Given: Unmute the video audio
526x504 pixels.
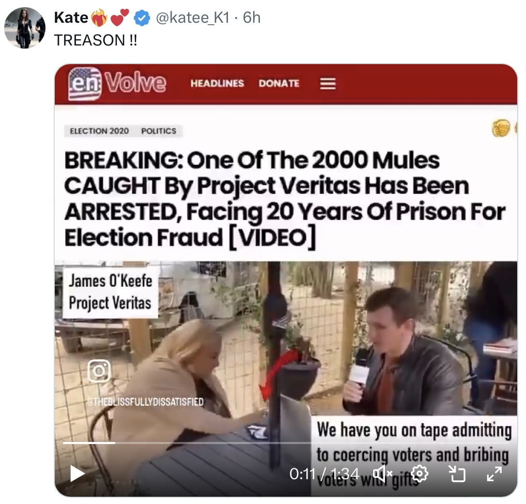Looking at the screenshot, I should pyautogui.click(x=383, y=474).
